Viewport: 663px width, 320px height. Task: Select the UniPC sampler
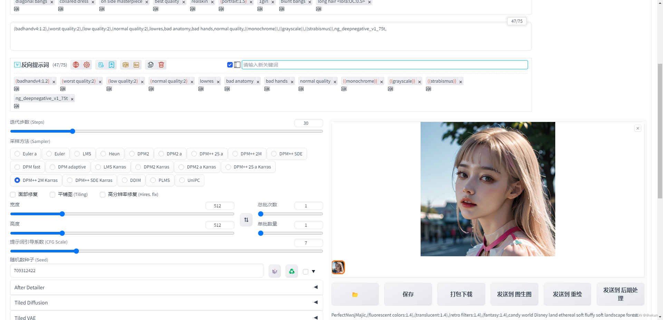pos(190,180)
